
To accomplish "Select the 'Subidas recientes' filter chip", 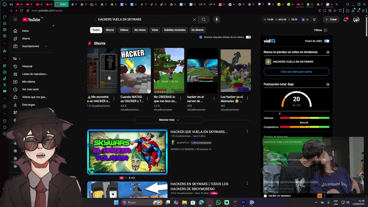I will point(175,30).
